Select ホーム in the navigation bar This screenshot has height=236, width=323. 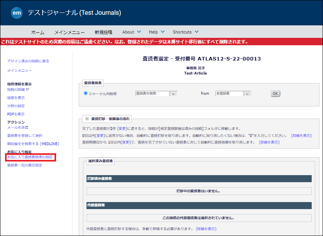pyautogui.click(x=38, y=32)
